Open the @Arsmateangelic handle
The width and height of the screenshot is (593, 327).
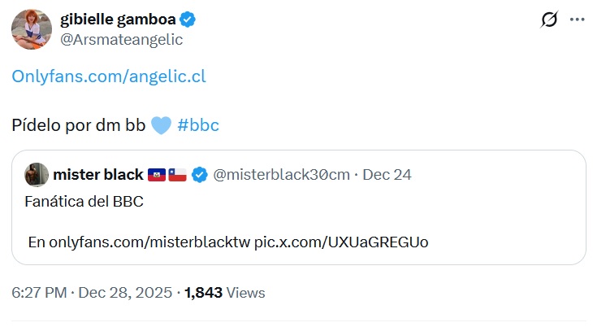pyautogui.click(x=121, y=39)
